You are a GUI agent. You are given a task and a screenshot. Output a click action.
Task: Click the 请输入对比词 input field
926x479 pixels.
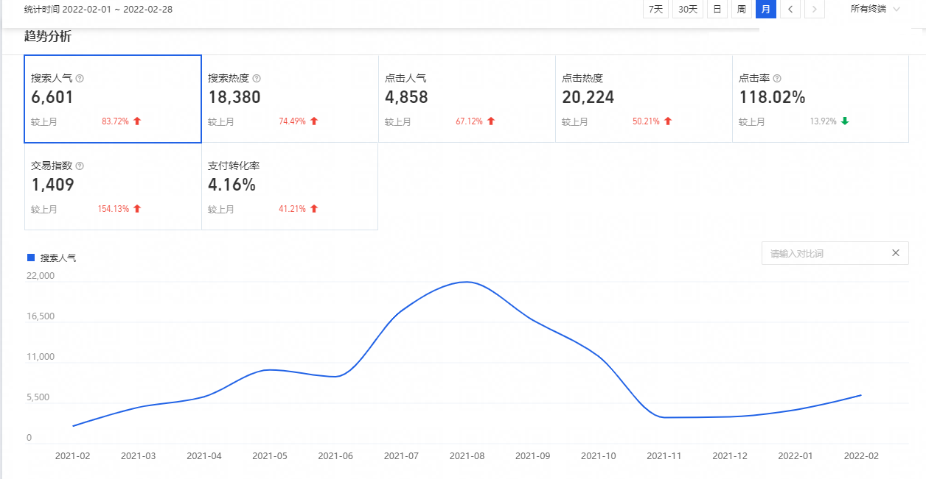point(826,253)
